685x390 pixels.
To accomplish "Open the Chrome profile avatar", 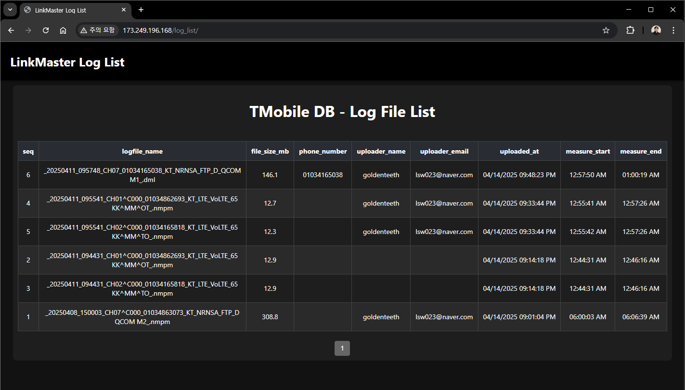I will 656,30.
